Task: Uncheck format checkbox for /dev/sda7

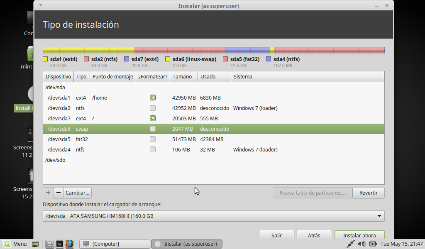Action: (153, 119)
